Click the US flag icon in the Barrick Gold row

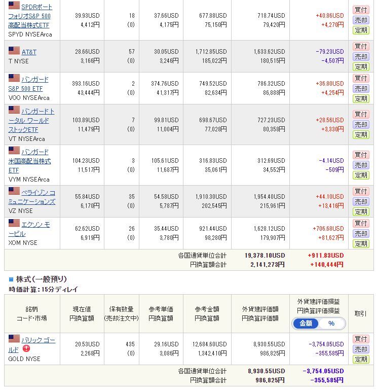(14, 339)
